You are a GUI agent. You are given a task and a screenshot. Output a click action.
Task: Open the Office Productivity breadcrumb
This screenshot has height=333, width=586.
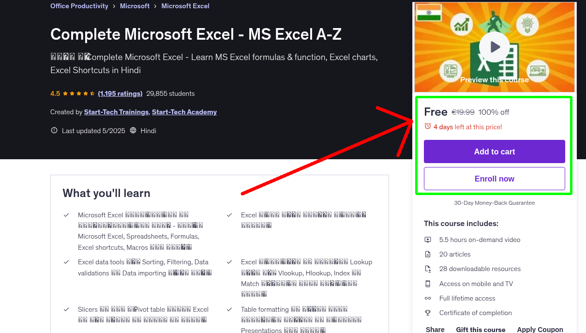click(x=79, y=6)
